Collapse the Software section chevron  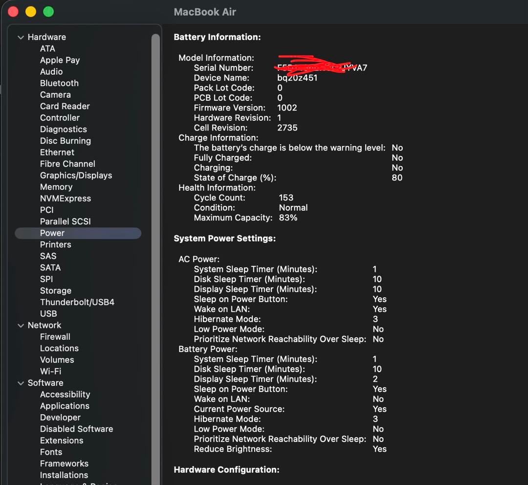coord(21,383)
